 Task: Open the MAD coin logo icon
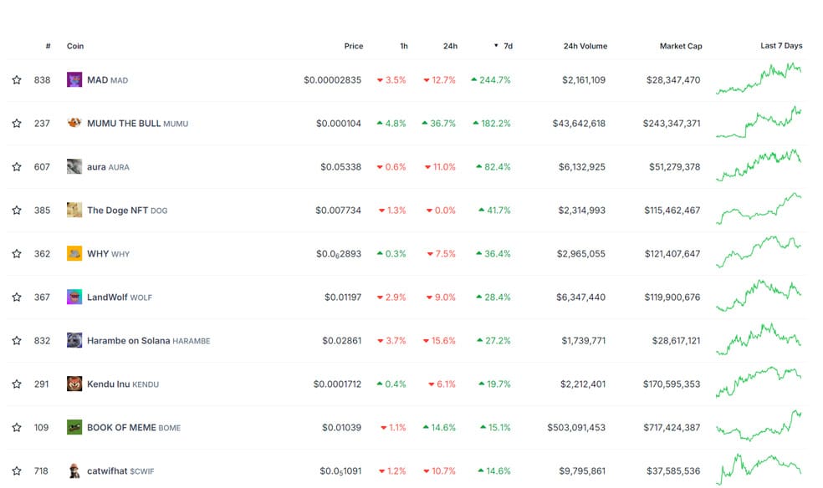coord(74,79)
